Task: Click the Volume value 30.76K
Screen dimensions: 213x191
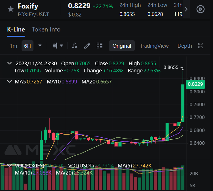Action: 71,71
